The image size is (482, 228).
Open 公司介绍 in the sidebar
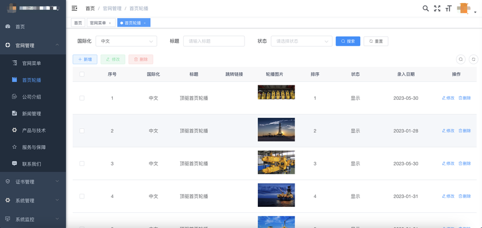click(33, 97)
